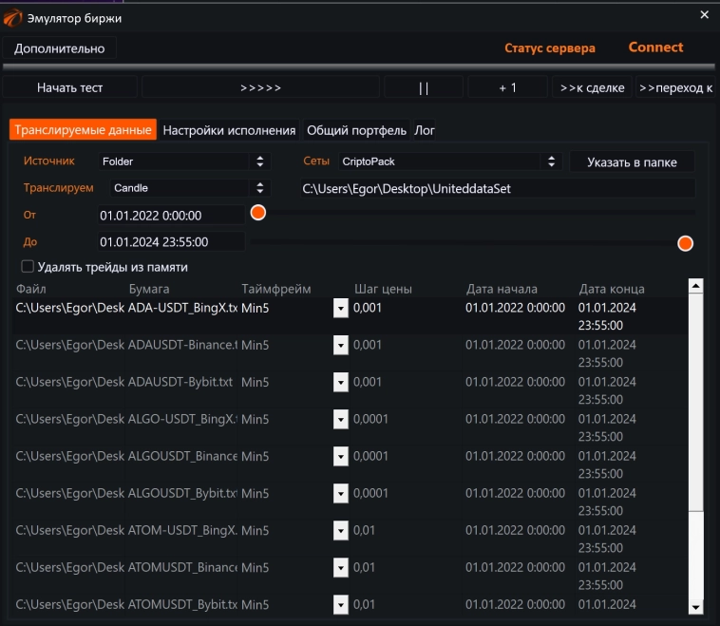This screenshot has width=720, height=626.
Task: Select the Лог tab
Action: [x=425, y=130]
